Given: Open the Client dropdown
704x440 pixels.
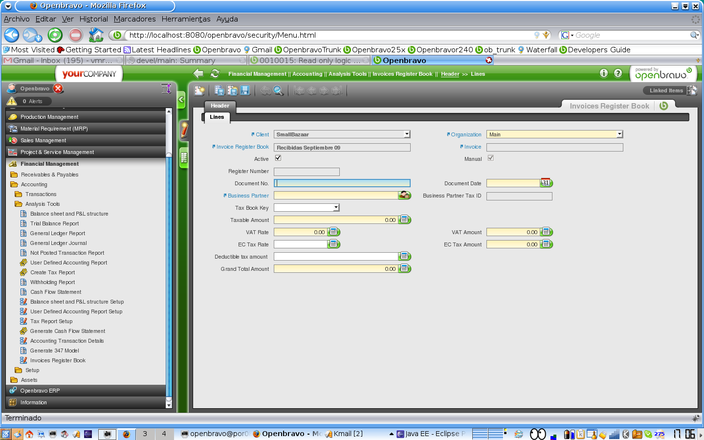Looking at the screenshot, I should 407,134.
